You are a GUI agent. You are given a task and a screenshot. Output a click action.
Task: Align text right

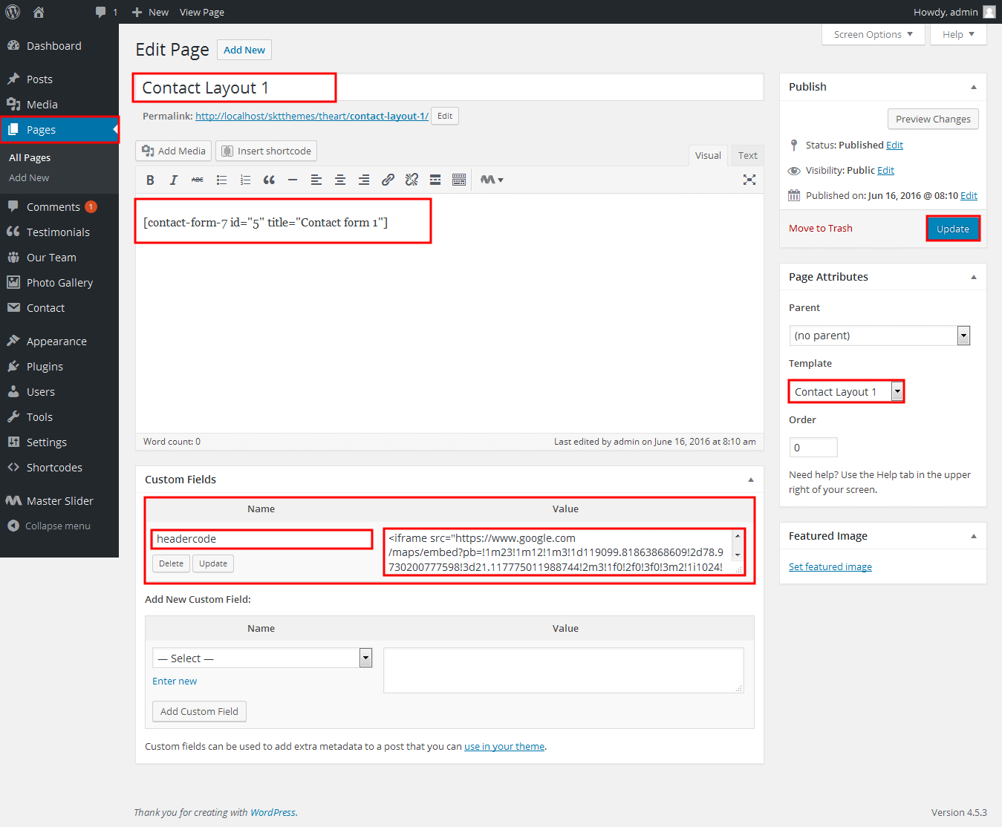pyautogui.click(x=364, y=180)
